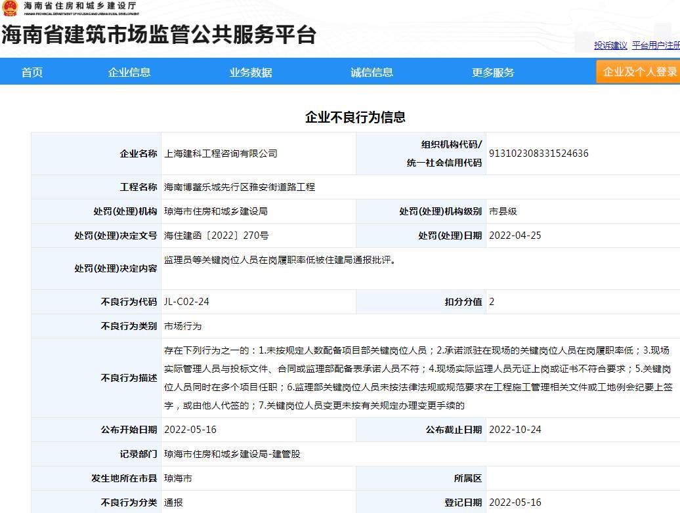Open the 更多服务 navigation menu
Screen dimensions: 680x513
493,72
